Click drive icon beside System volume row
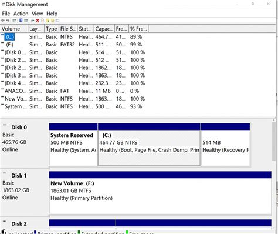278x234 pixels. (2, 105)
